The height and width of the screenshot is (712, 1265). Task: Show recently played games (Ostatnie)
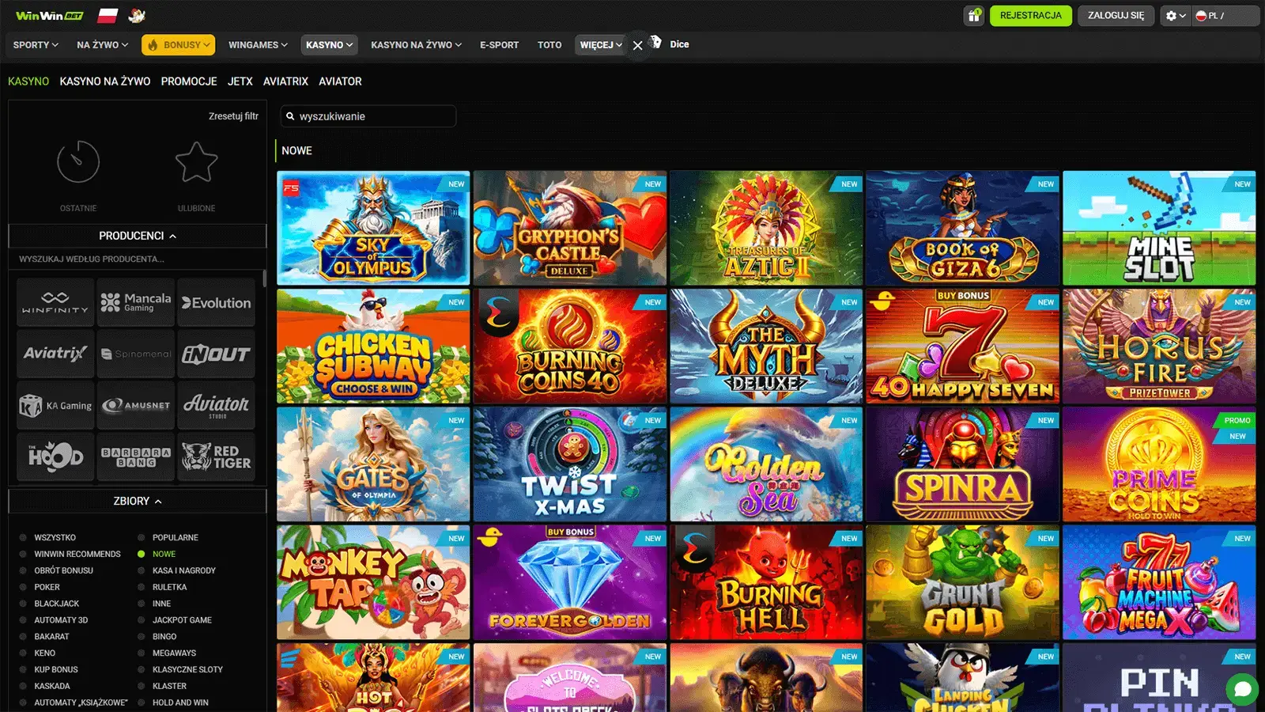tap(78, 176)
